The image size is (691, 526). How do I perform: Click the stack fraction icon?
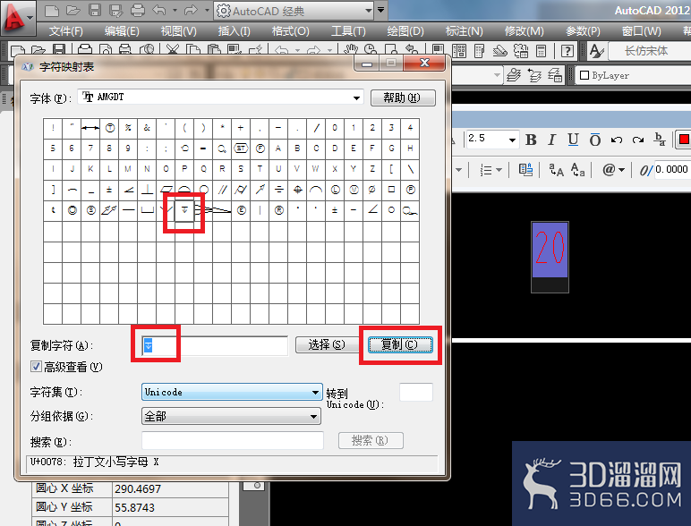(660, 140)
